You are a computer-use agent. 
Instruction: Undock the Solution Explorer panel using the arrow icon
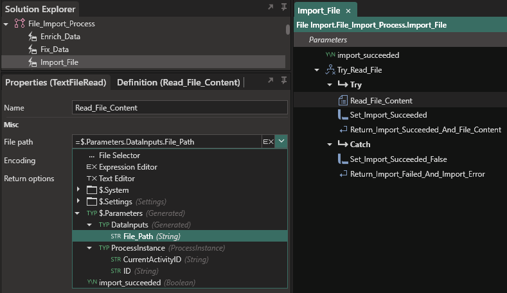pyautogui.click(x=271, y=7)
